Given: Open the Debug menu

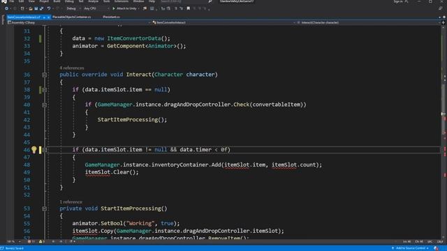Looking at the screenshot, I should [69, 1].
